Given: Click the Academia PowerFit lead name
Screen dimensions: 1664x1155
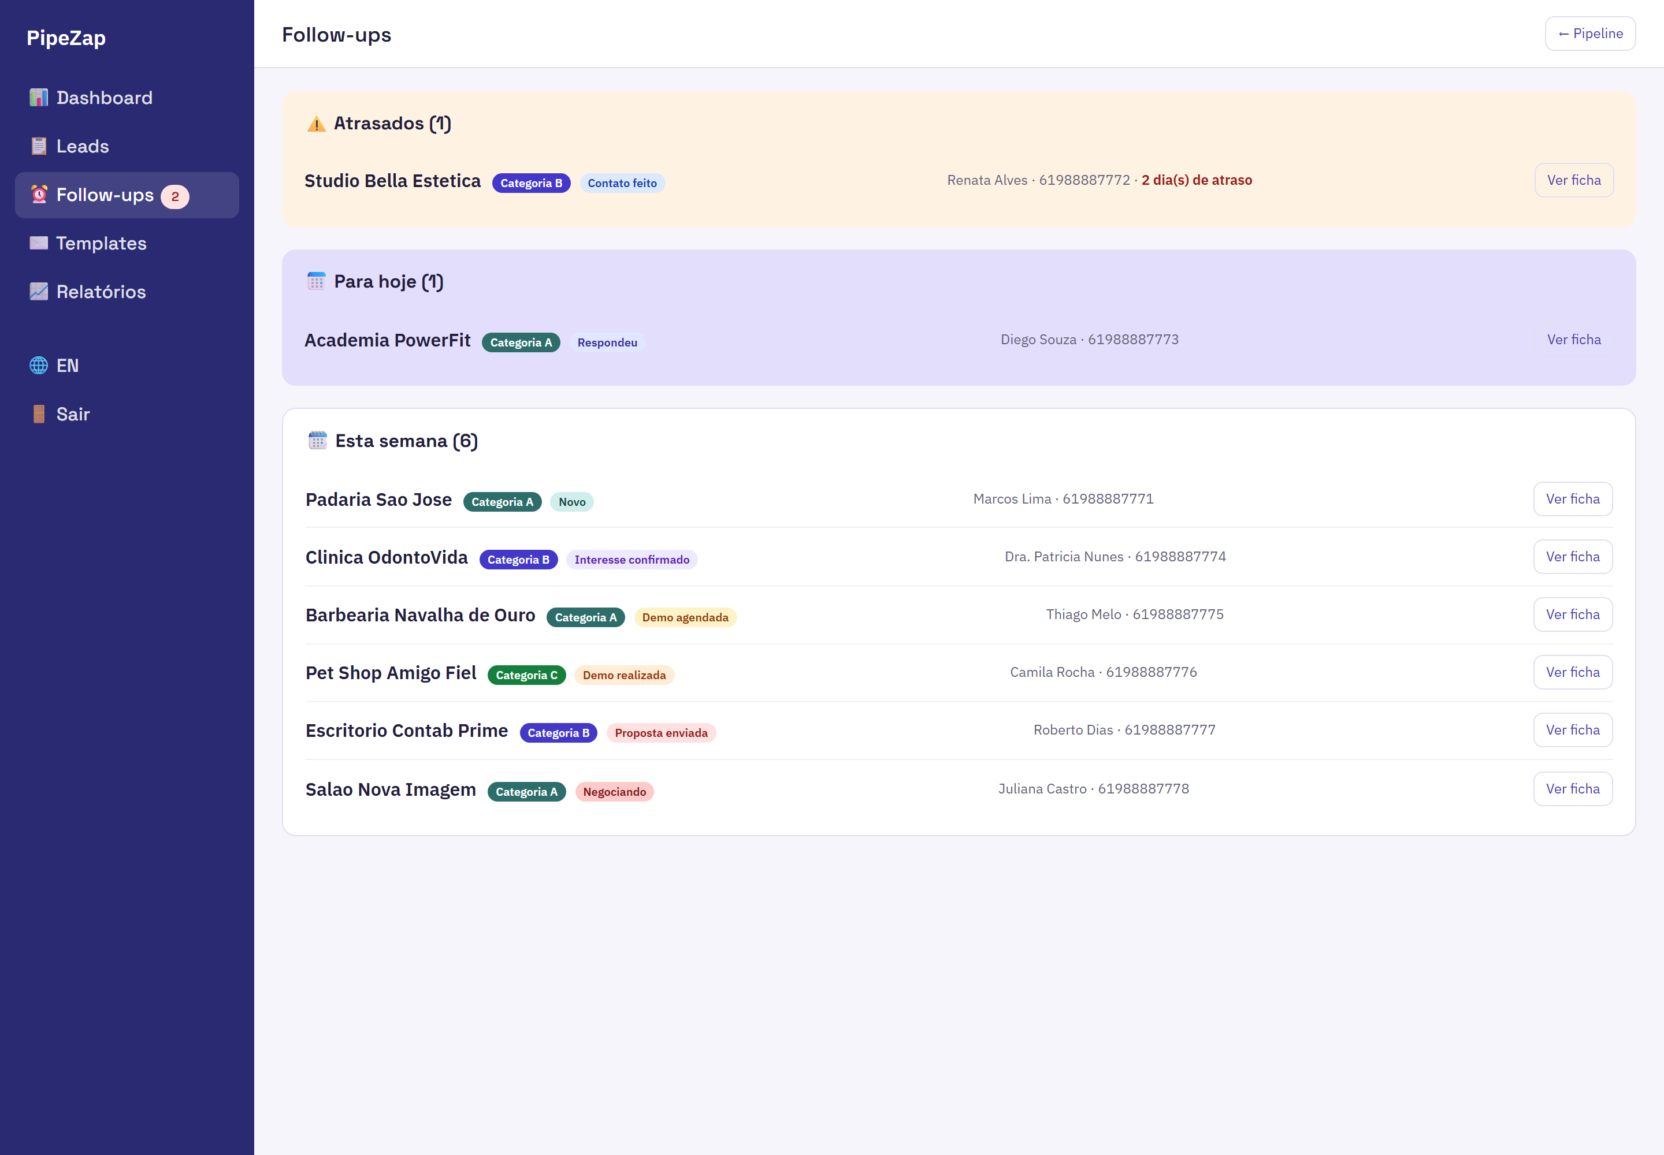Looking at the screenshot, I should 387,340.
